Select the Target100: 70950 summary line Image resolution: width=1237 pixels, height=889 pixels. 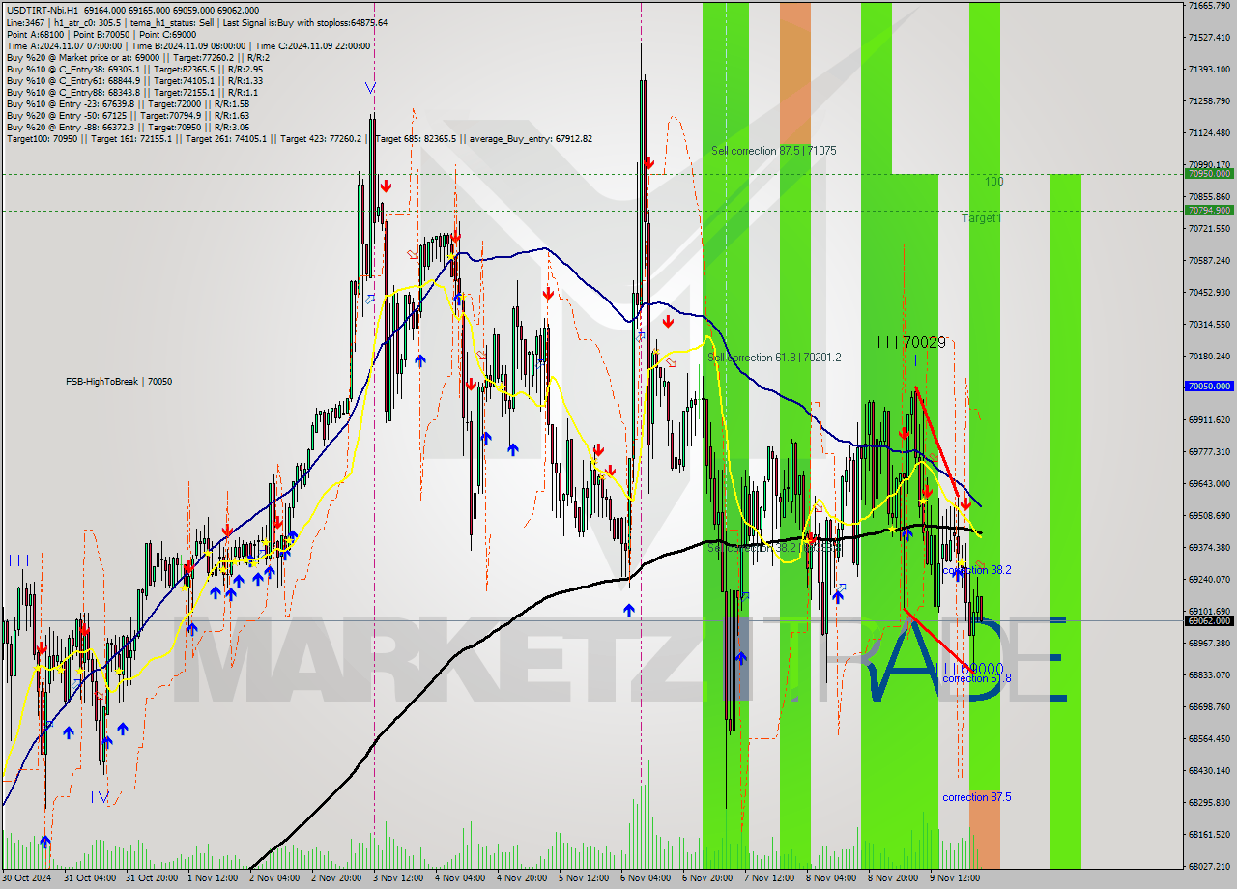[x=299, y=138]
